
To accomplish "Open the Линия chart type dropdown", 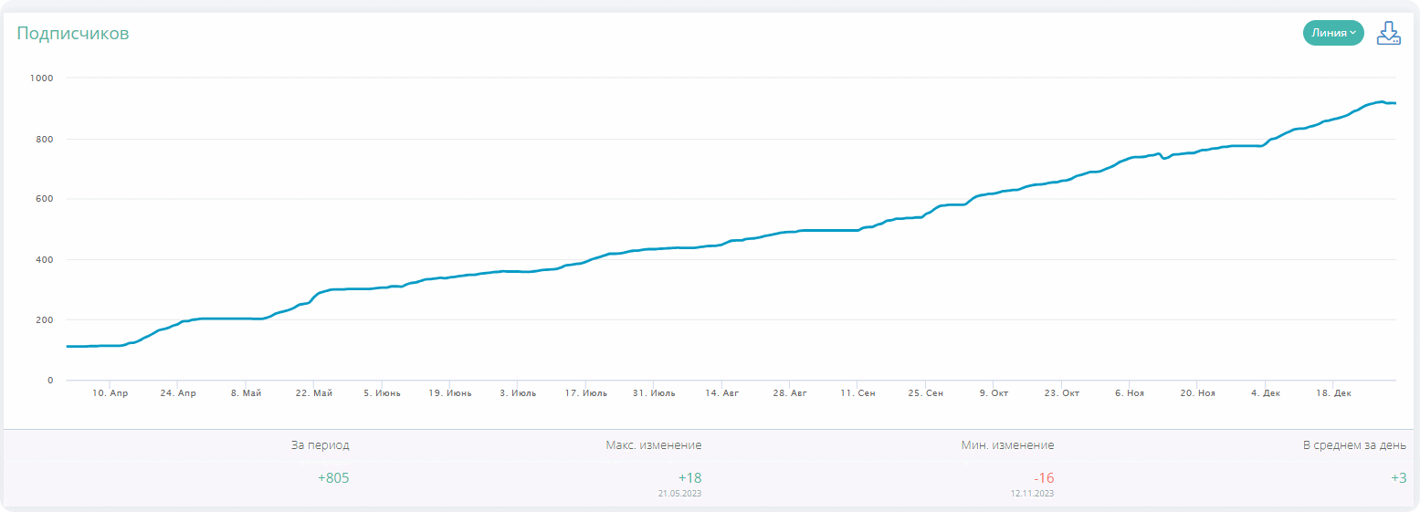I will point(1332,33).
